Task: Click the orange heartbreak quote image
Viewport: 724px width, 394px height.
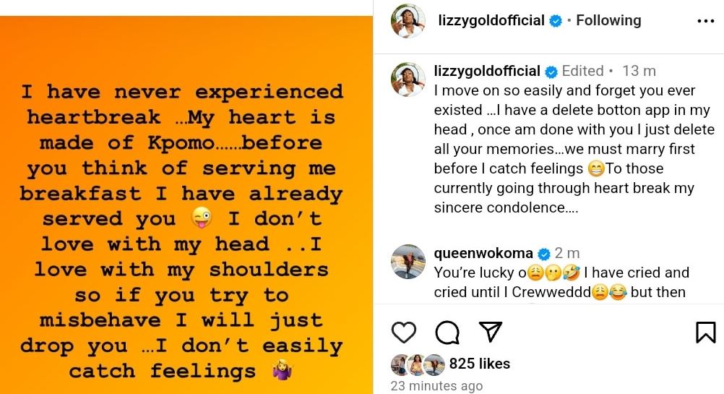Action: click(186, 205)
